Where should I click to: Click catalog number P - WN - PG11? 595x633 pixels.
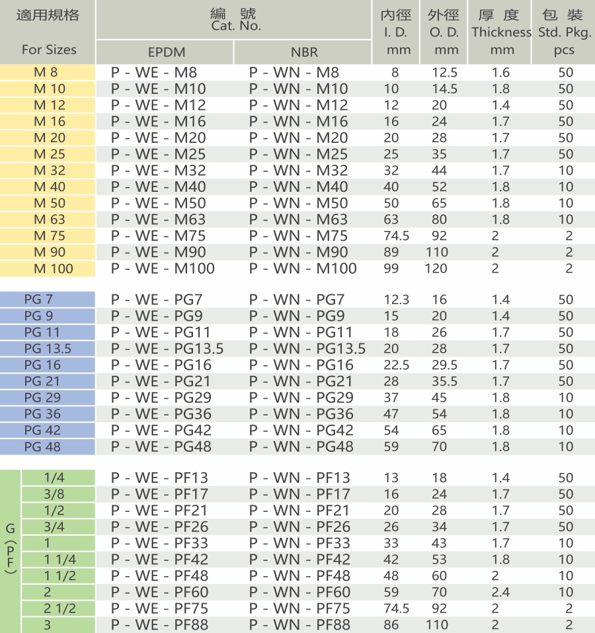tap(301, 332)
